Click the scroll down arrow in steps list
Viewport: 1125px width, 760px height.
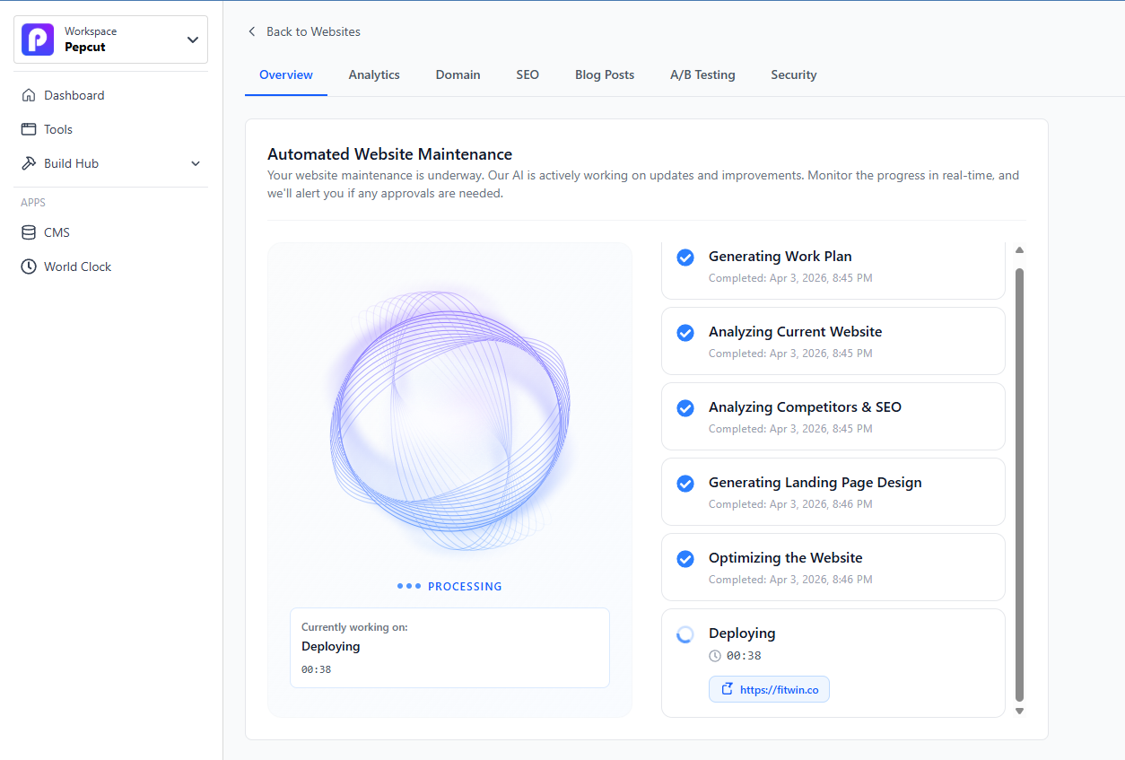pyautogui.click(x=1019, y=711)
